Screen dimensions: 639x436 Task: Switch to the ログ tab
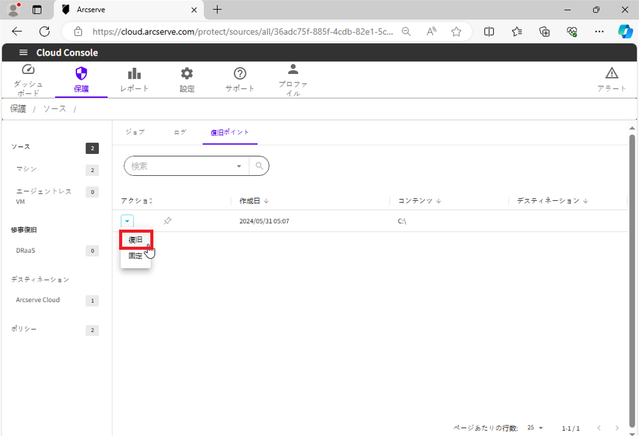click(180, 133)
